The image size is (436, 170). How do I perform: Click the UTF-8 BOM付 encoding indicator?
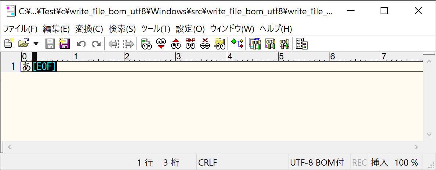click(317, 163)
